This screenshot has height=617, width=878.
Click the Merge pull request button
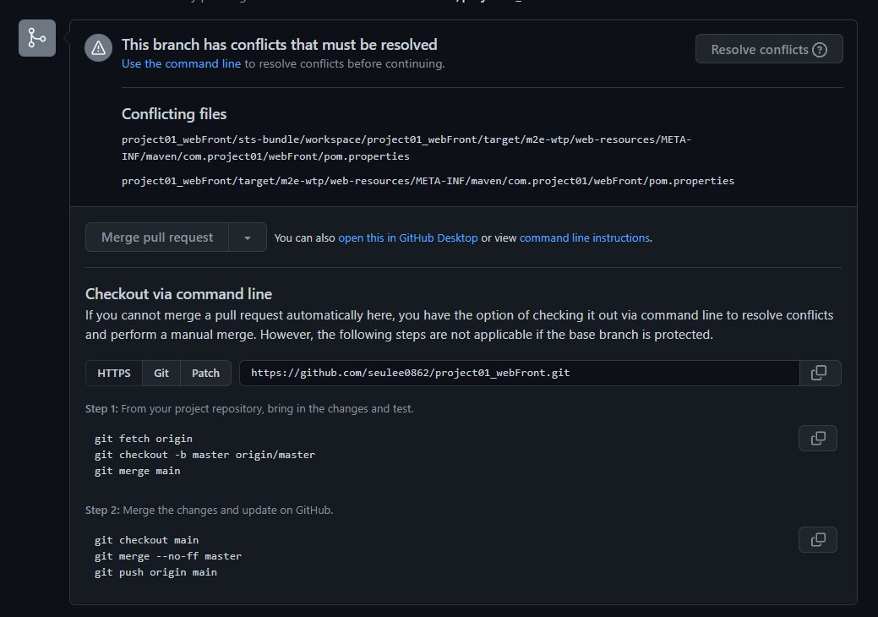coord(157,238)
